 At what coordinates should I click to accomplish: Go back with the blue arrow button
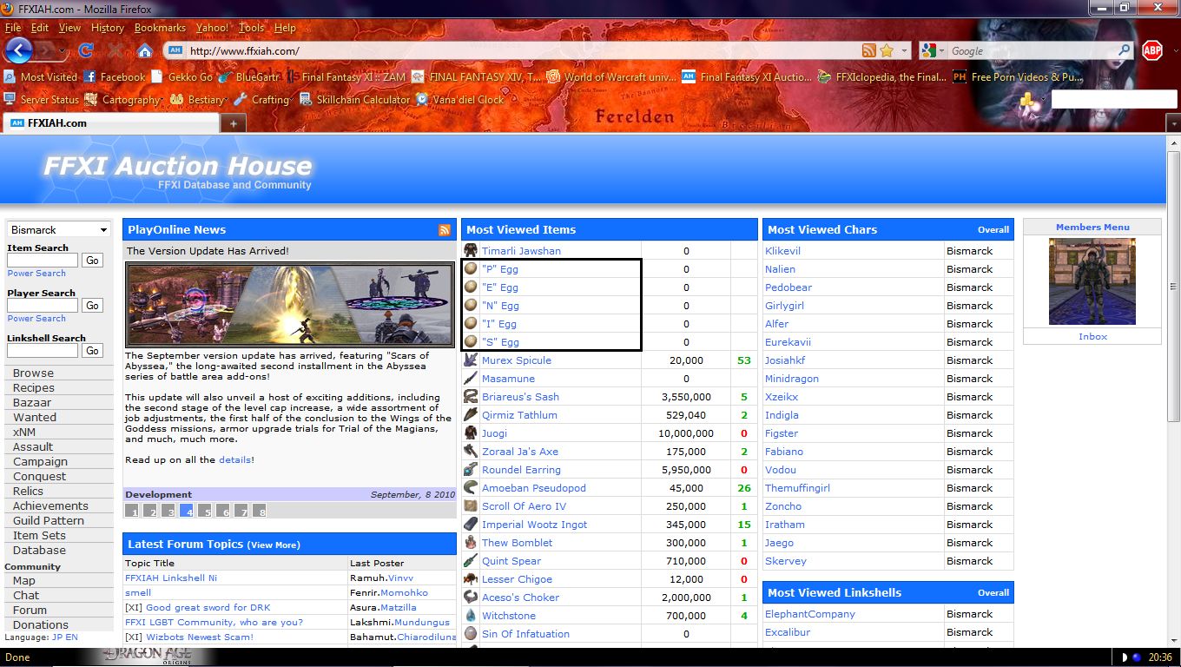[19, 50]
